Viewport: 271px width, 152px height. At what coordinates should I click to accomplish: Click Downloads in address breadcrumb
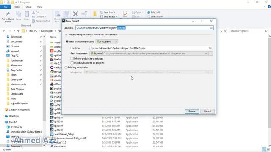[47, 31]
